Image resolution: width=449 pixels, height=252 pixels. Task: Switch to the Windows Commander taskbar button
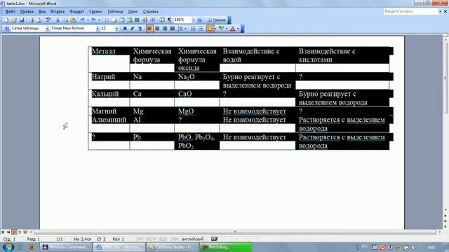pyautogui.click(x=66, y=247)
